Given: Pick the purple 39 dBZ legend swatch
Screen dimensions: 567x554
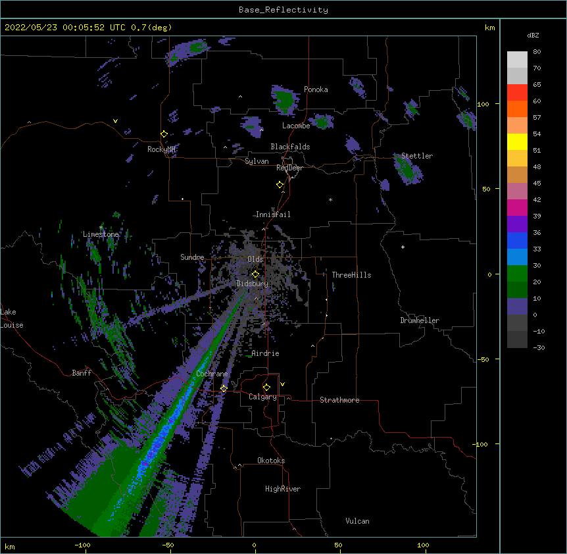Looking at the screenshot, I should [x=517, y=224].
